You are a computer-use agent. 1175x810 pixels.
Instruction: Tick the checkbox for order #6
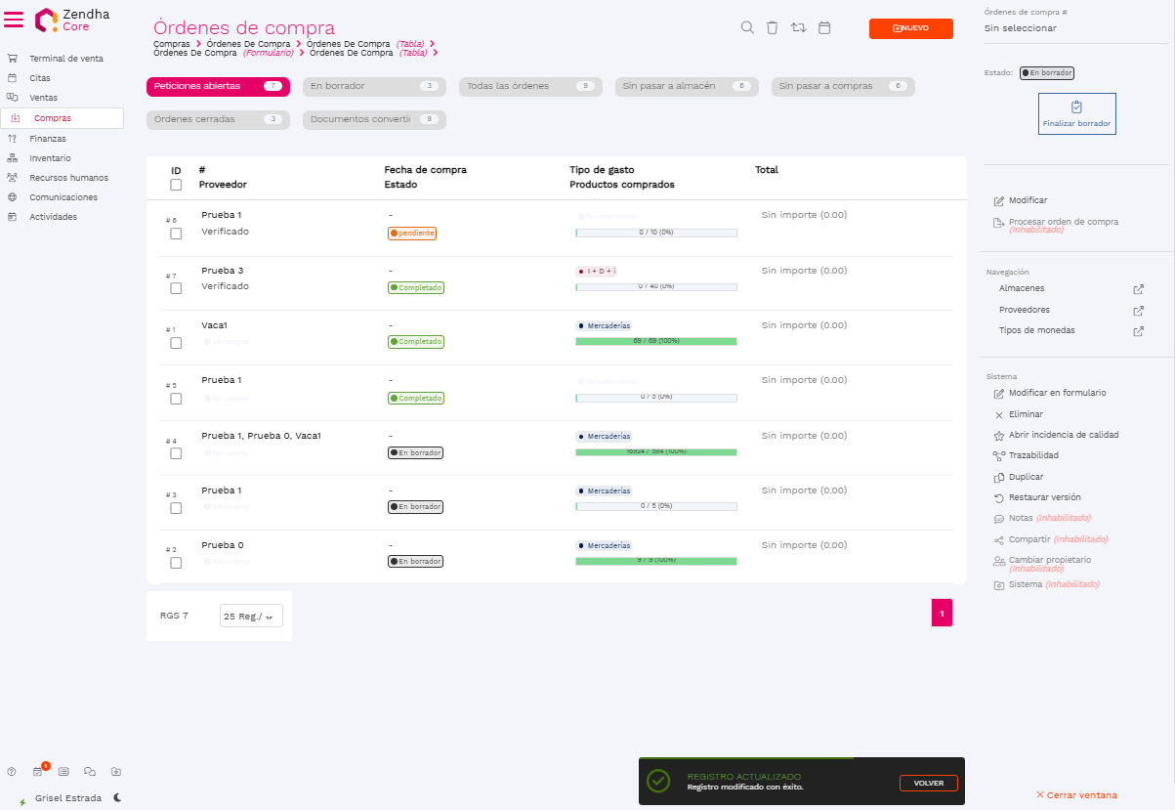click(176, 234)
